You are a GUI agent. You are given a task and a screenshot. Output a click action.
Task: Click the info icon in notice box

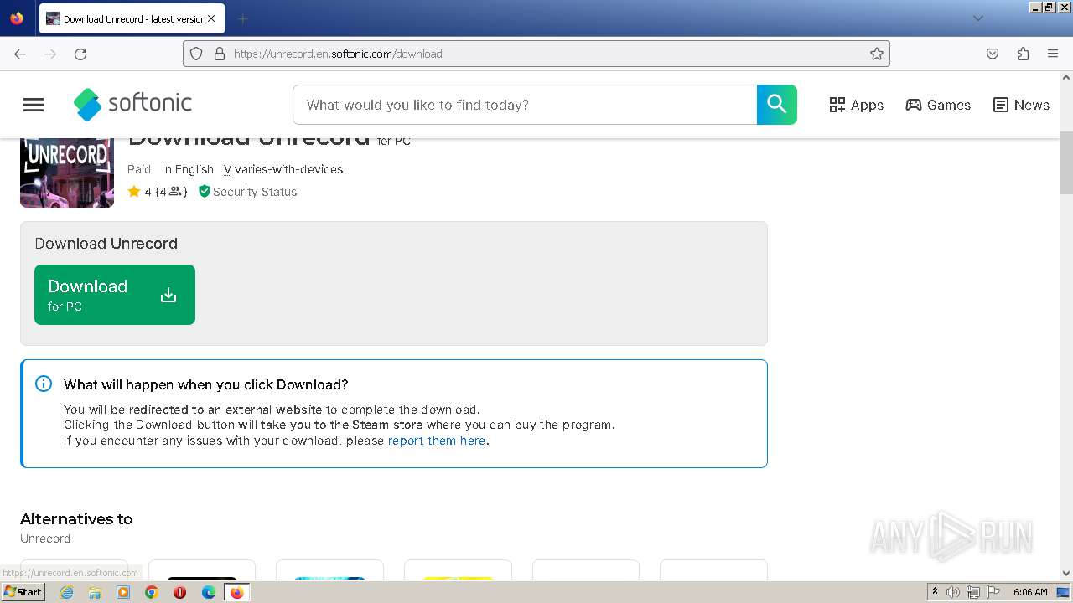coord(44,384)
